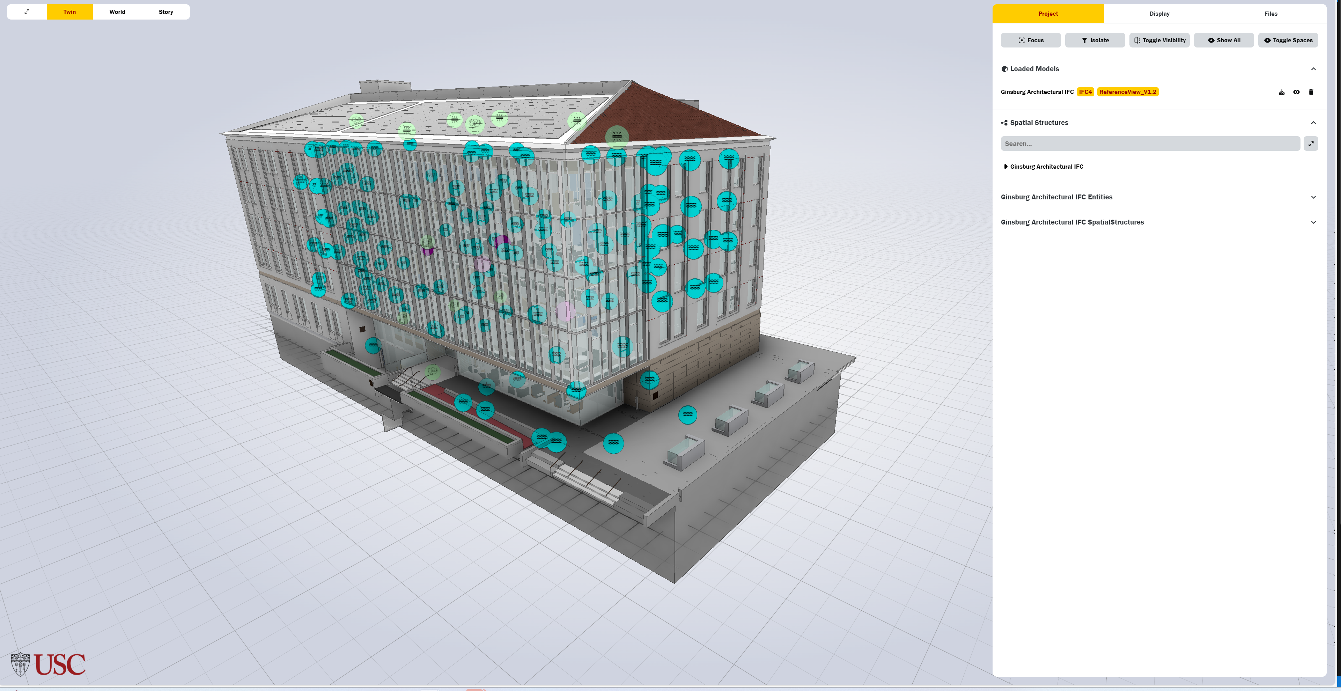Click the dark green sensor marker on the red roof
Screen dimensions: 1341x691
click(x=617, y=137)
